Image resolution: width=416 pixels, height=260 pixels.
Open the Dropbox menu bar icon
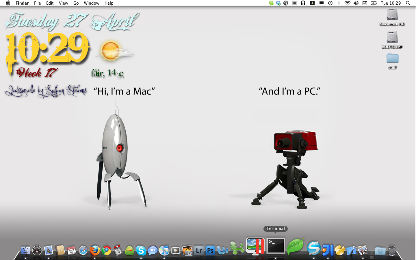coord(278,3)
